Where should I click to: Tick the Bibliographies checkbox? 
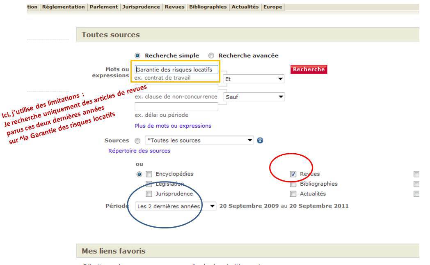(293, 184)
